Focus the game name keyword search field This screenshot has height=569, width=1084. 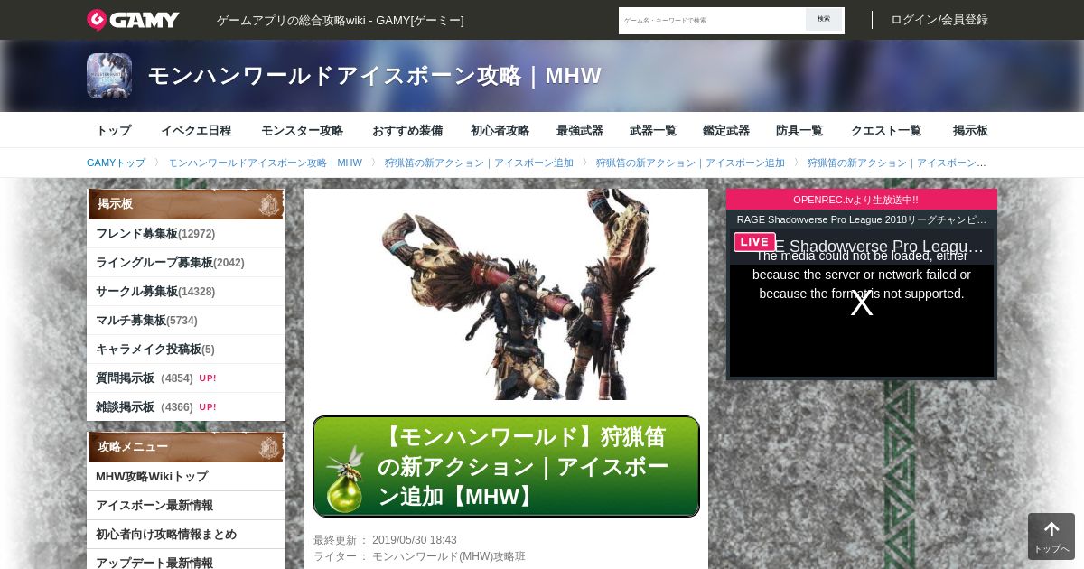pos(713,20)
